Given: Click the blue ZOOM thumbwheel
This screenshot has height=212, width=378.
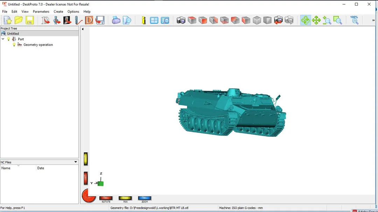Looking at the screenshot, I should click(145, 198).
